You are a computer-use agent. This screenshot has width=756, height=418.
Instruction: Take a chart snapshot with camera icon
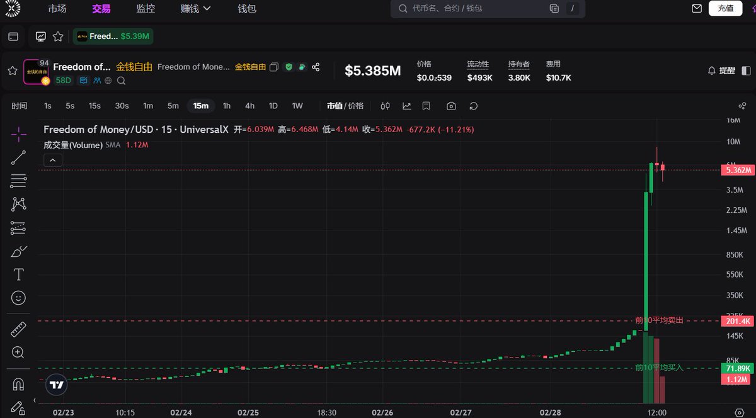[451, 106]
